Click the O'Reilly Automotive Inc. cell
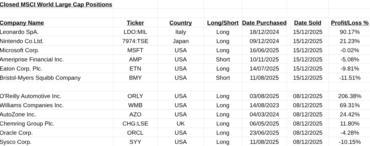Viewport: 370px width, 146px height. (31, 96)
